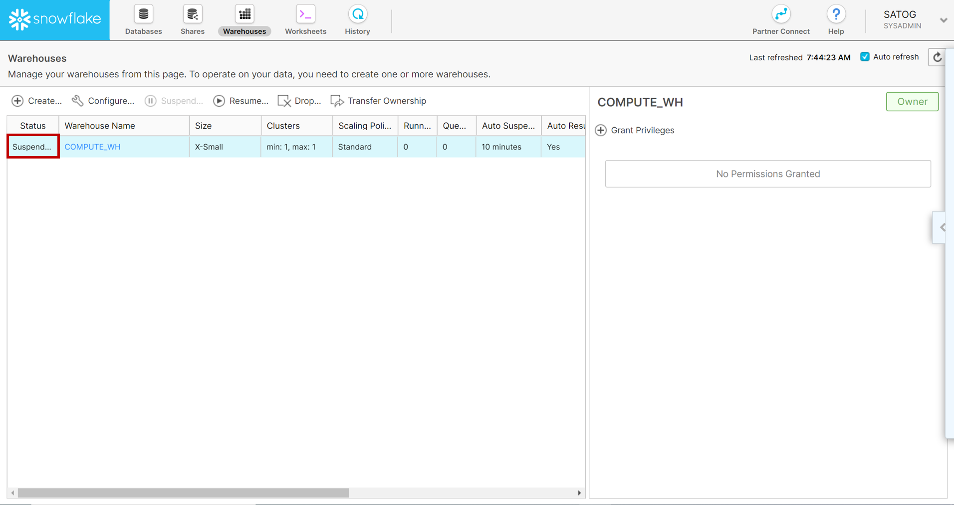Image resolution: width=954 pixels, height=505 pixels.
Task: Click the Owner badge button
Action: point(912,102)
